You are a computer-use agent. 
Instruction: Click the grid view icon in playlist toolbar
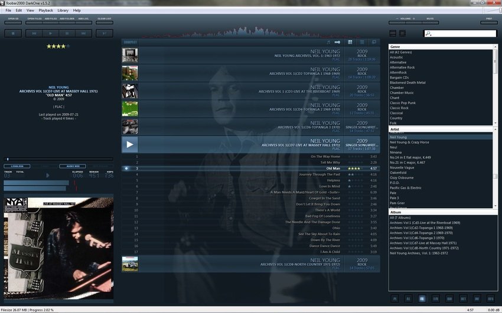tap(350, 42)
